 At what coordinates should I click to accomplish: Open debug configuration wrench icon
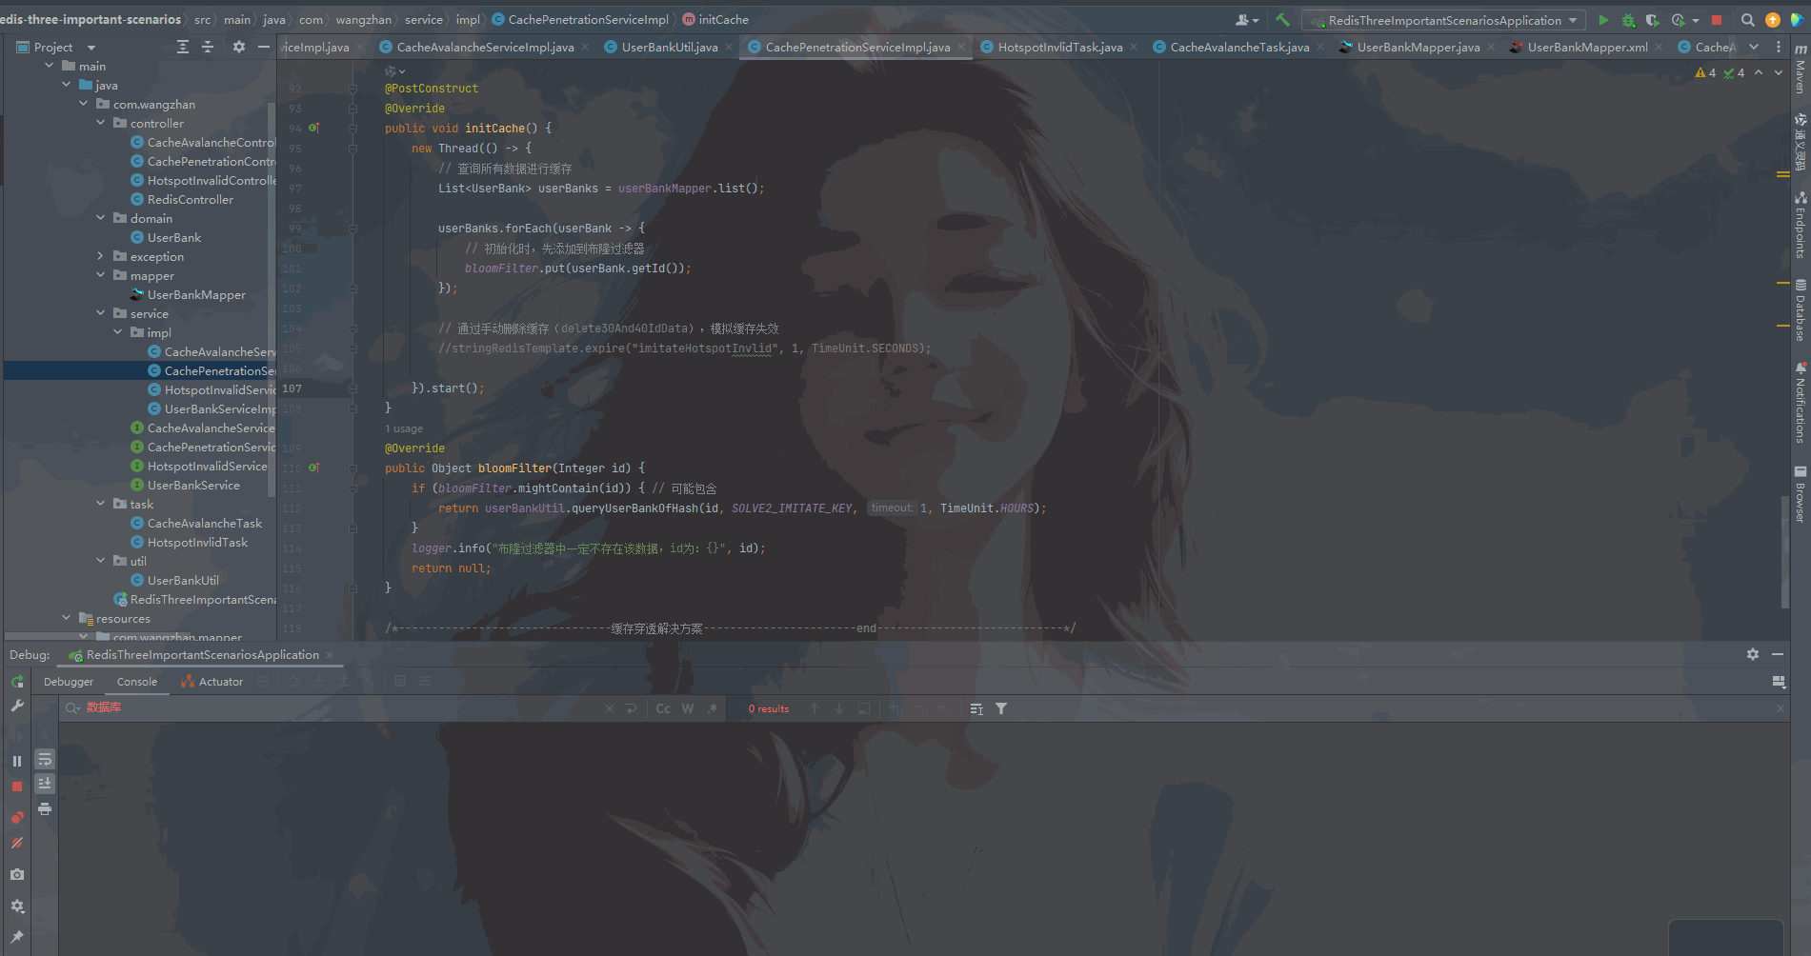point(17,707)
